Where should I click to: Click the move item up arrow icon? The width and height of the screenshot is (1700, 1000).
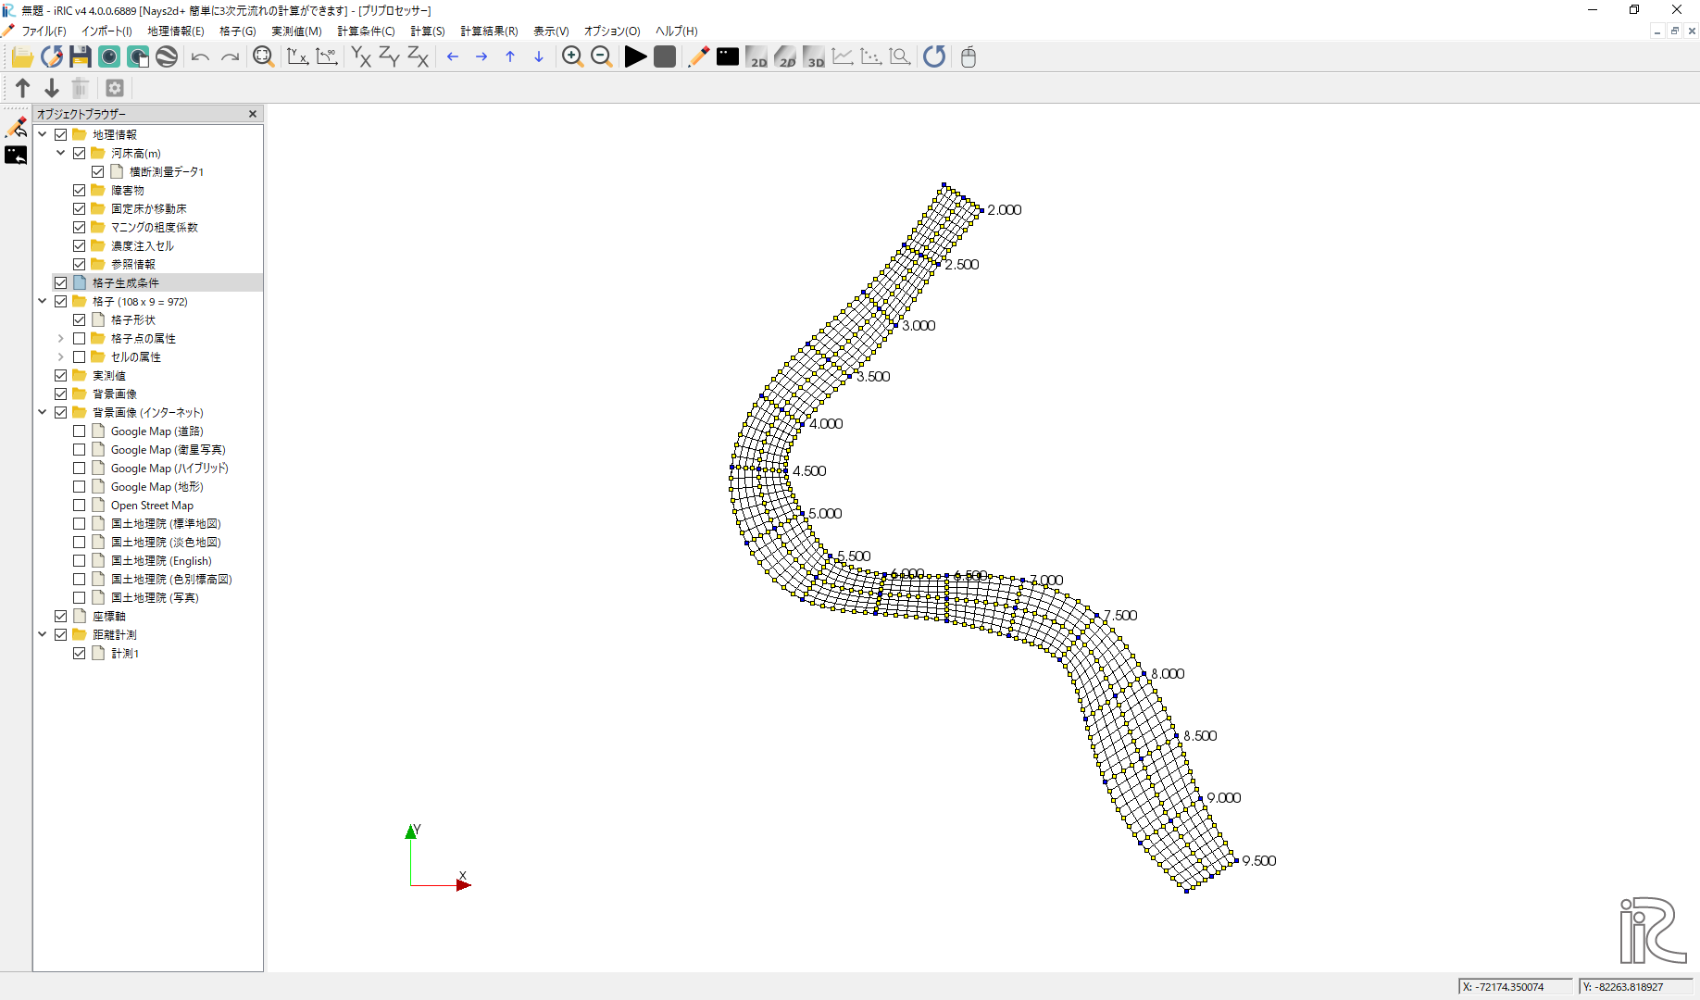pyautogui.click(x=23, y=88)
